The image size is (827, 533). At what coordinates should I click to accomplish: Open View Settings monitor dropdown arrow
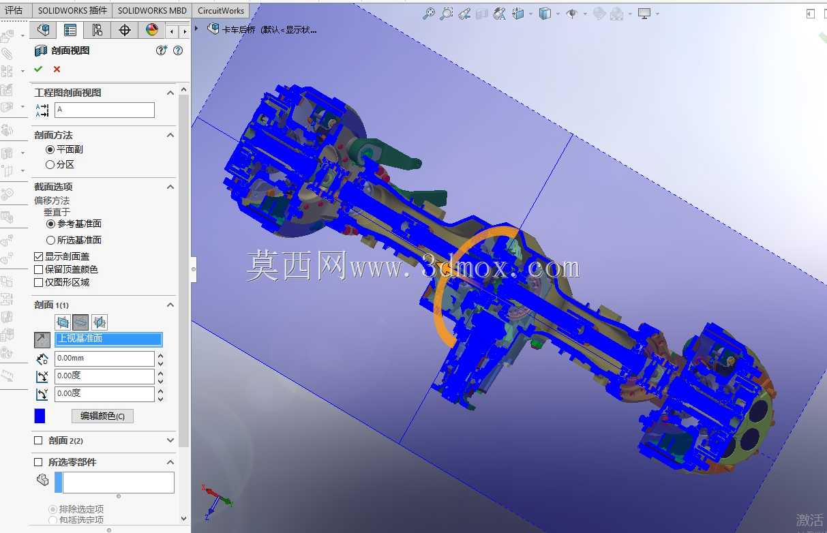pos(657,14)
